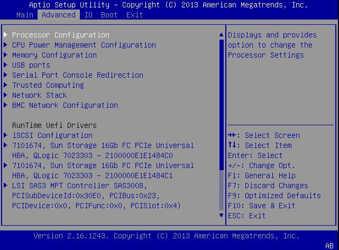
Task: Select Serial Port Console Redirection
Action: coord(78,75)
